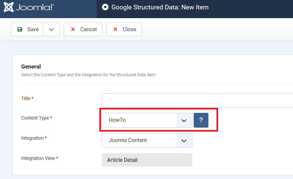Click the Joomla! wordmark text
293x179 pixels.
click(x=35, y=7)
